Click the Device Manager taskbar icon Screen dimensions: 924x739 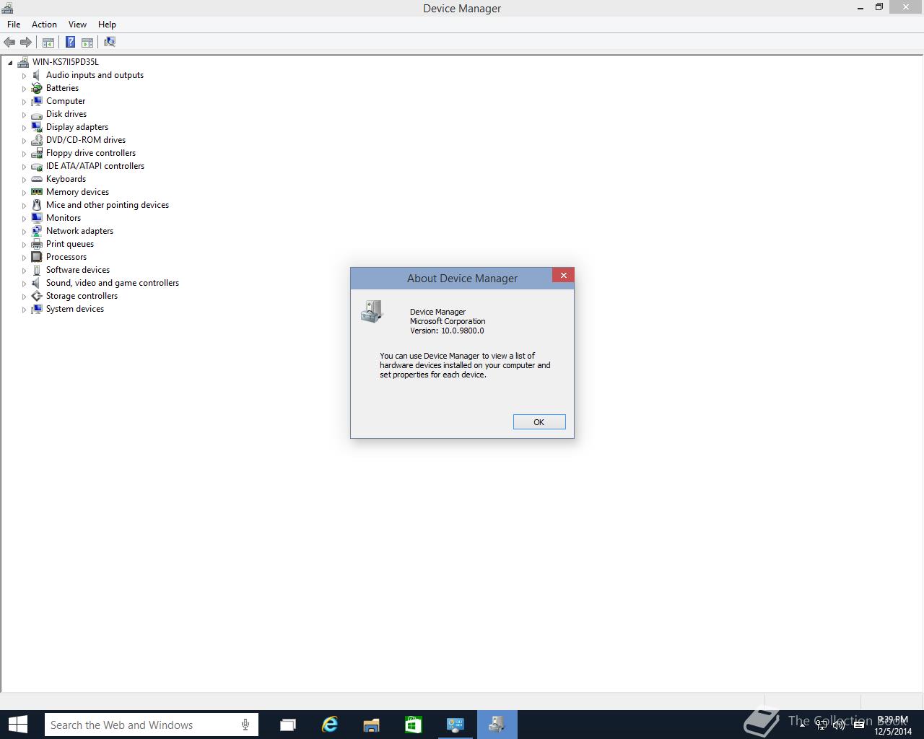pyautogui.click(x=497, y=725)
